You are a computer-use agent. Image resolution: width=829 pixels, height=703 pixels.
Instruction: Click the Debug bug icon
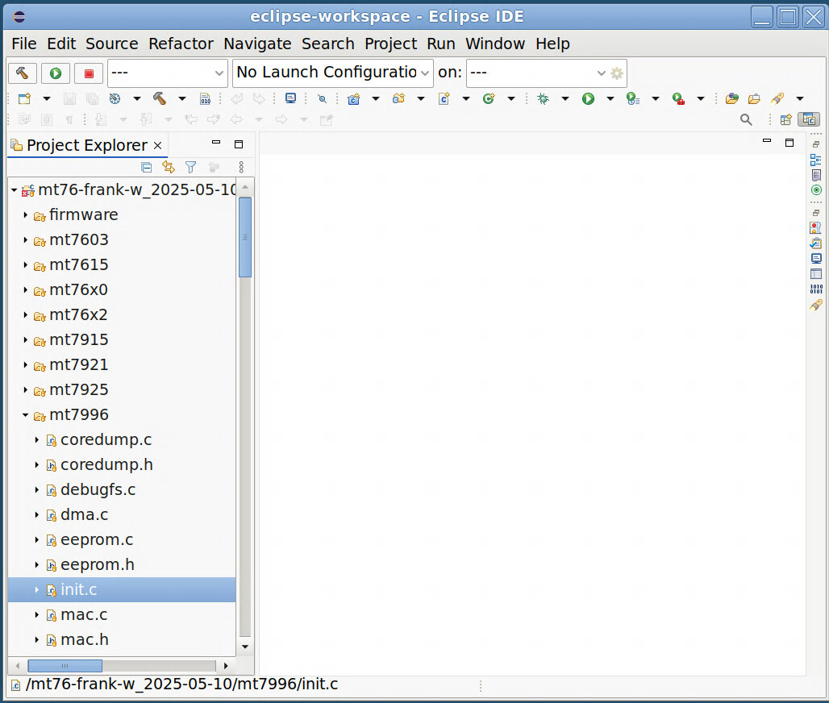coord(543,99)
